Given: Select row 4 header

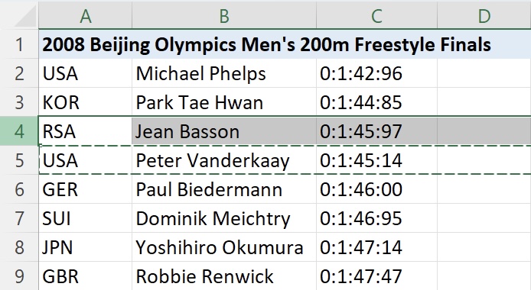Looking at the screenshot, I should pos(19,131).
